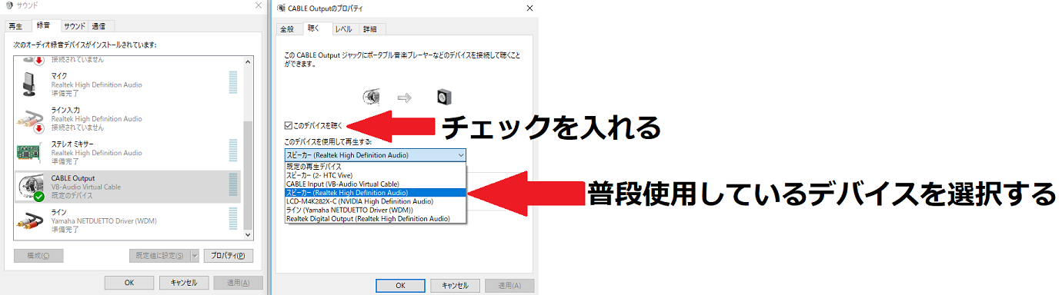Click the speaker box icon in the Listen tab
Screen dimensions: 1062x295
[444, 97]
